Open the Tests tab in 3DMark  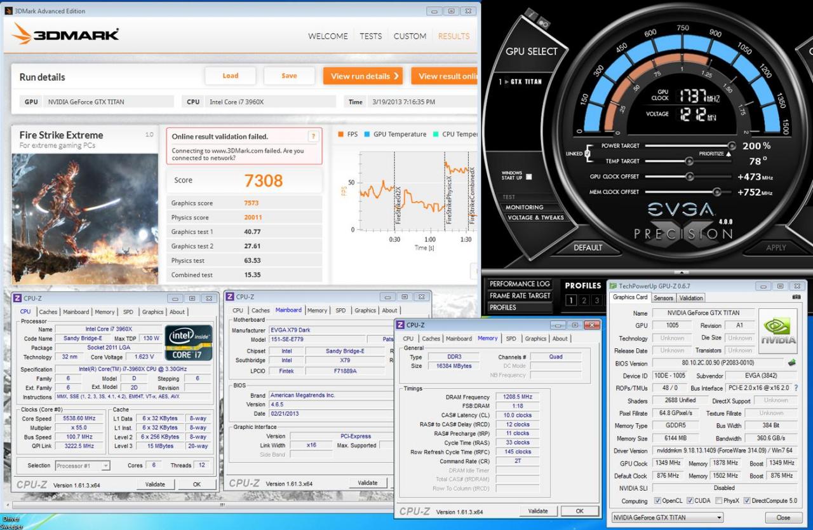point(371,36)
